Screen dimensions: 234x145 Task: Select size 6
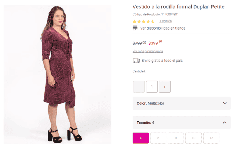click(158, 138)
